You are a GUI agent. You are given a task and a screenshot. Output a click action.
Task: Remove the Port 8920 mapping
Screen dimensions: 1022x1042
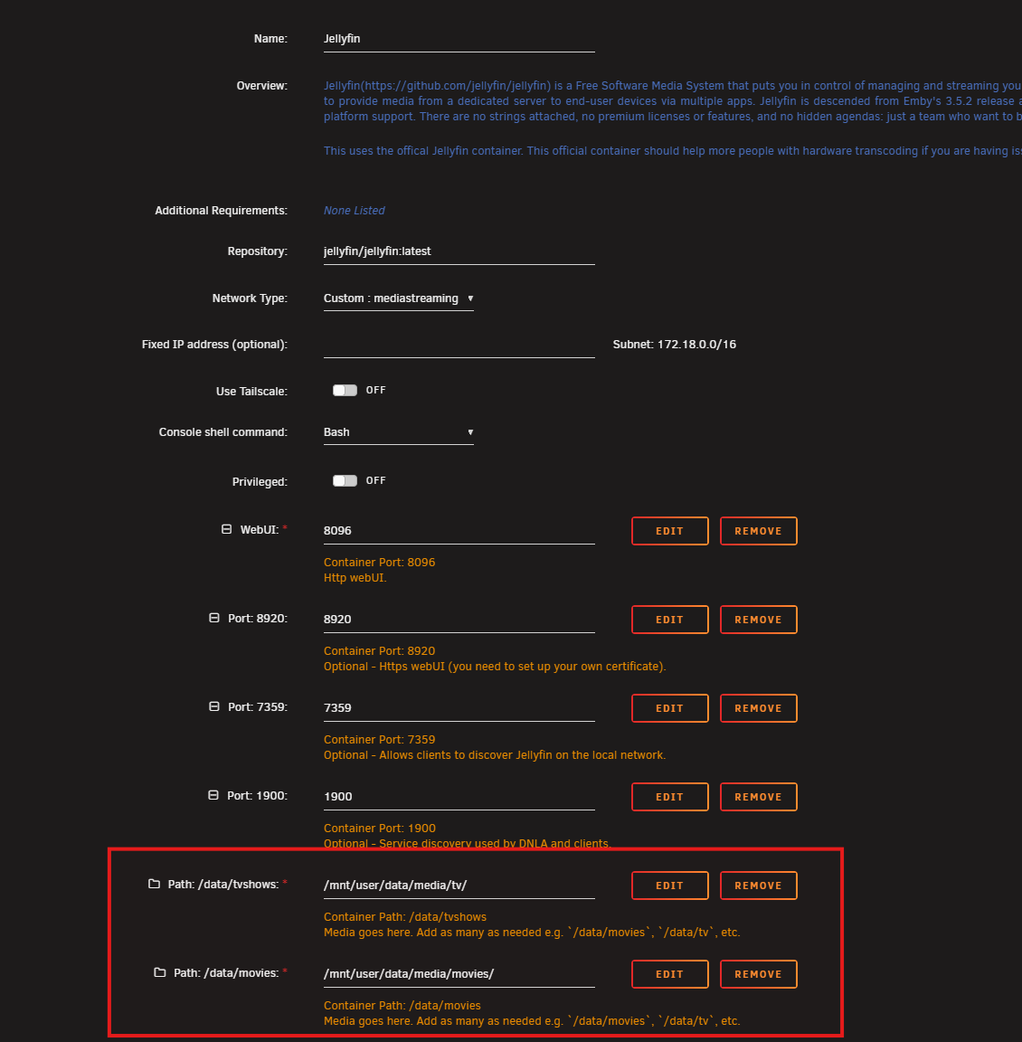pyautogui.click(x=758, y=620)
